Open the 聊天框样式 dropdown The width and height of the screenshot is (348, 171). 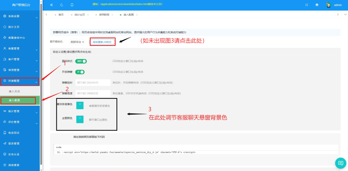click(x=77, y=42)
